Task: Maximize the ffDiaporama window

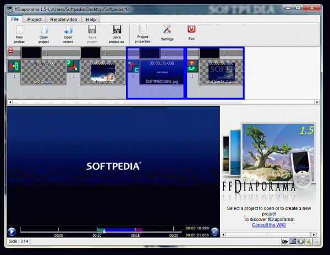Action: (x=298, y=8)
